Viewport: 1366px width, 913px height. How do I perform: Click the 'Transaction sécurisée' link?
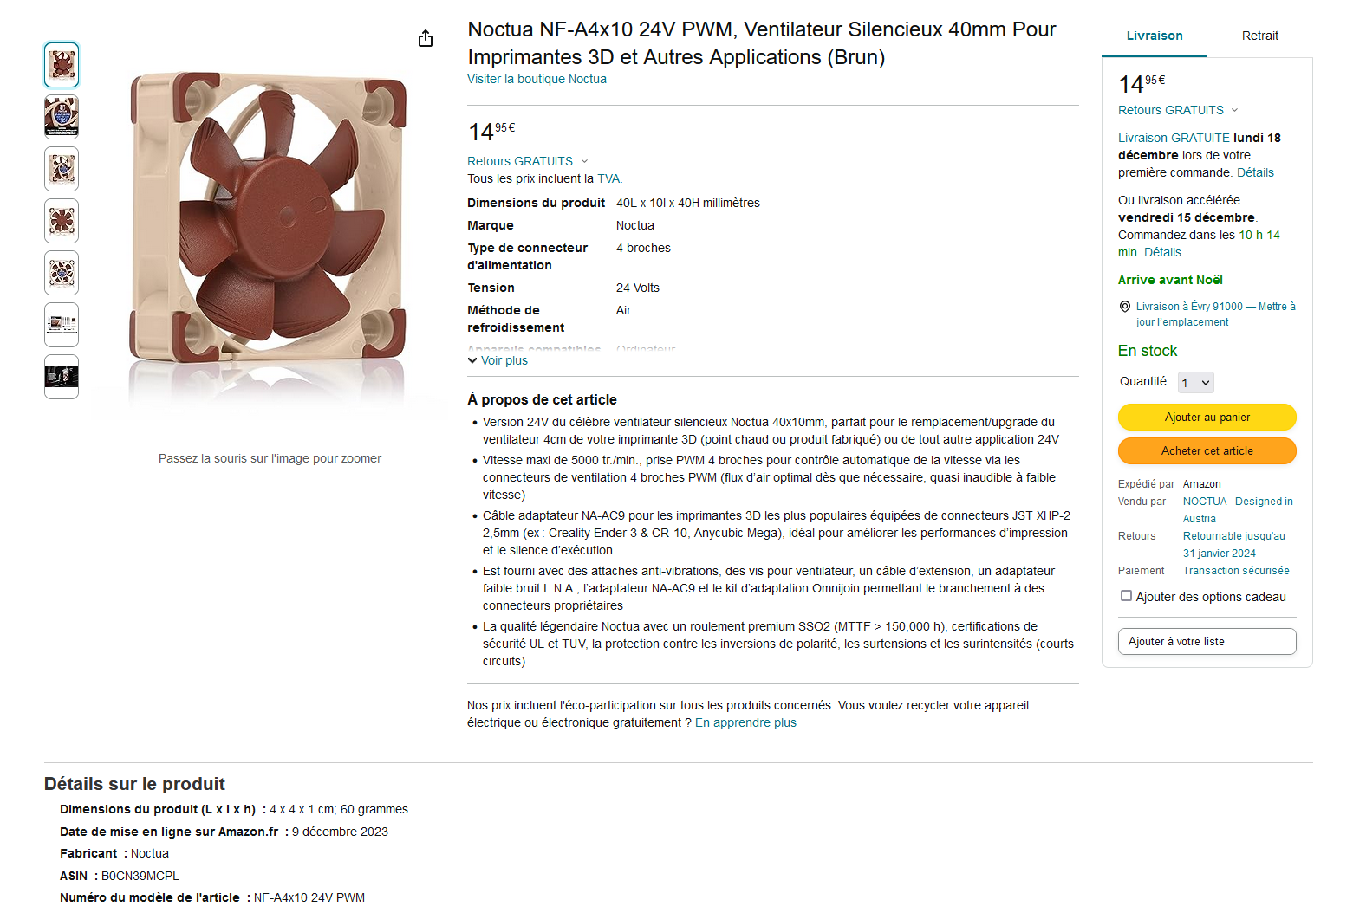[x=1236, y=571]
